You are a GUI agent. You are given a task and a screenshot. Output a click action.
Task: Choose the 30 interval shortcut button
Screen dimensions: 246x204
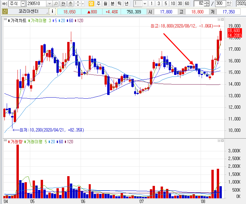(180, 3)
